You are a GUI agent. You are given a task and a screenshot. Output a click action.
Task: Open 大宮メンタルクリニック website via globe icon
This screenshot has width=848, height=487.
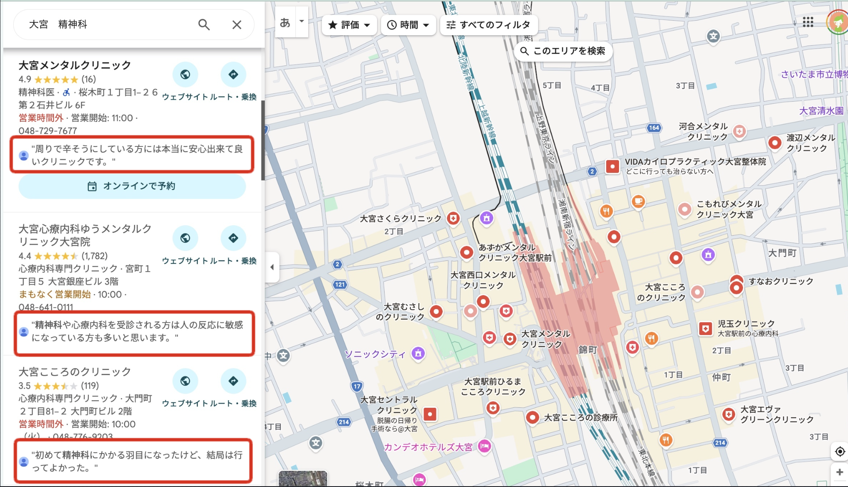point(185,75)
